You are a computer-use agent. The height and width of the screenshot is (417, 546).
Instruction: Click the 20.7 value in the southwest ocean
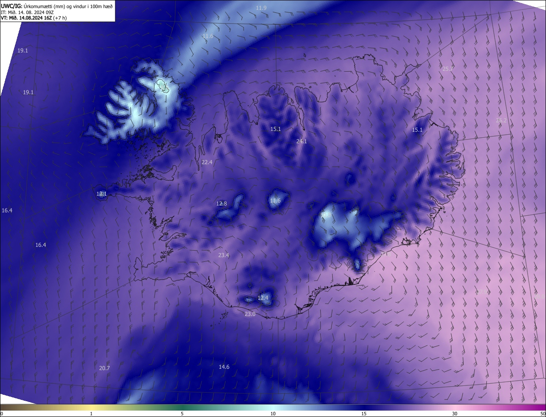105,368
